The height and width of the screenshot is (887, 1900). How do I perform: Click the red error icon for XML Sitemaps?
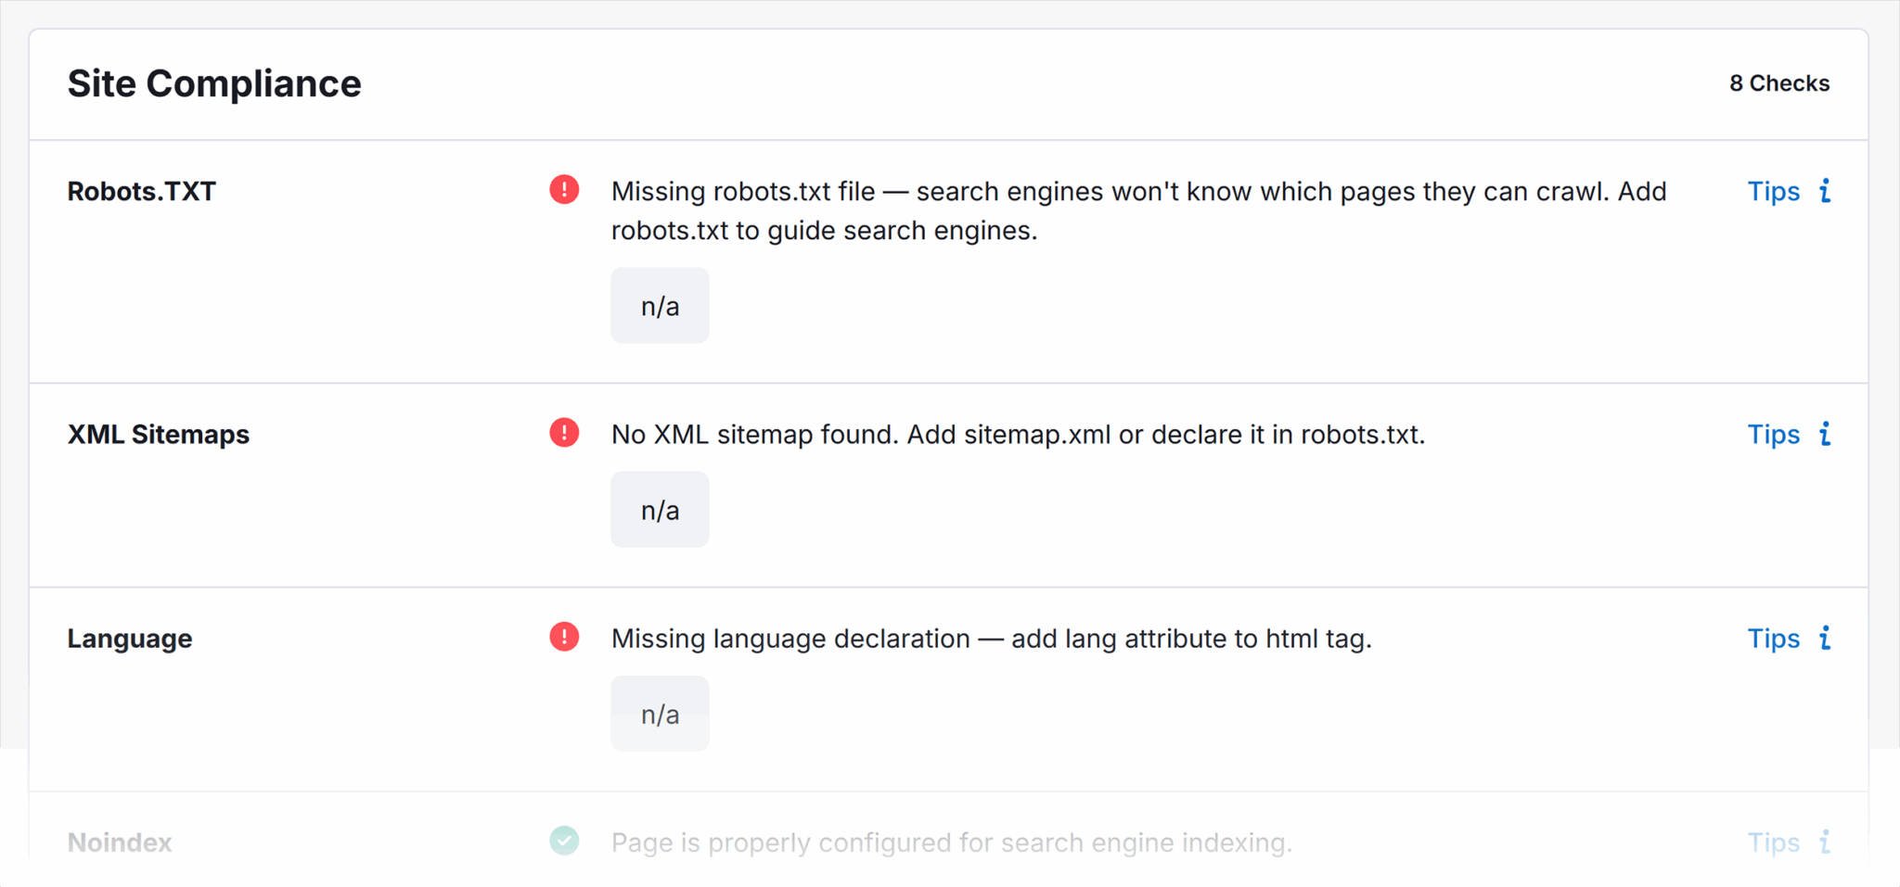click(564, 433)
